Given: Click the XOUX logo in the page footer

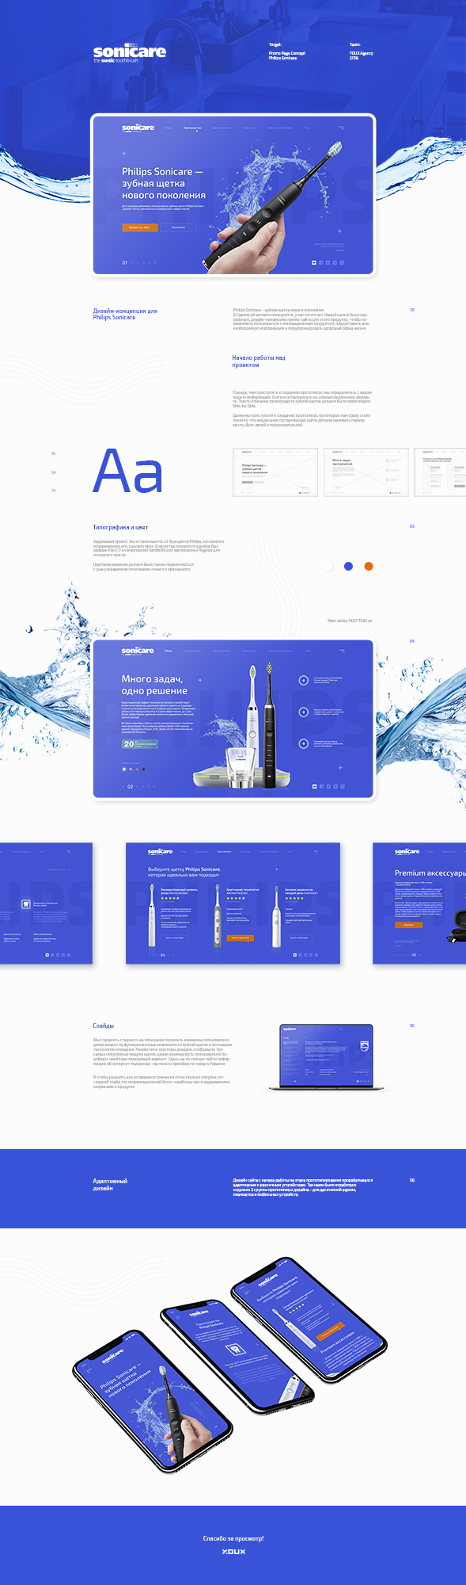Looking at the screenshot, I should 233,1552.
